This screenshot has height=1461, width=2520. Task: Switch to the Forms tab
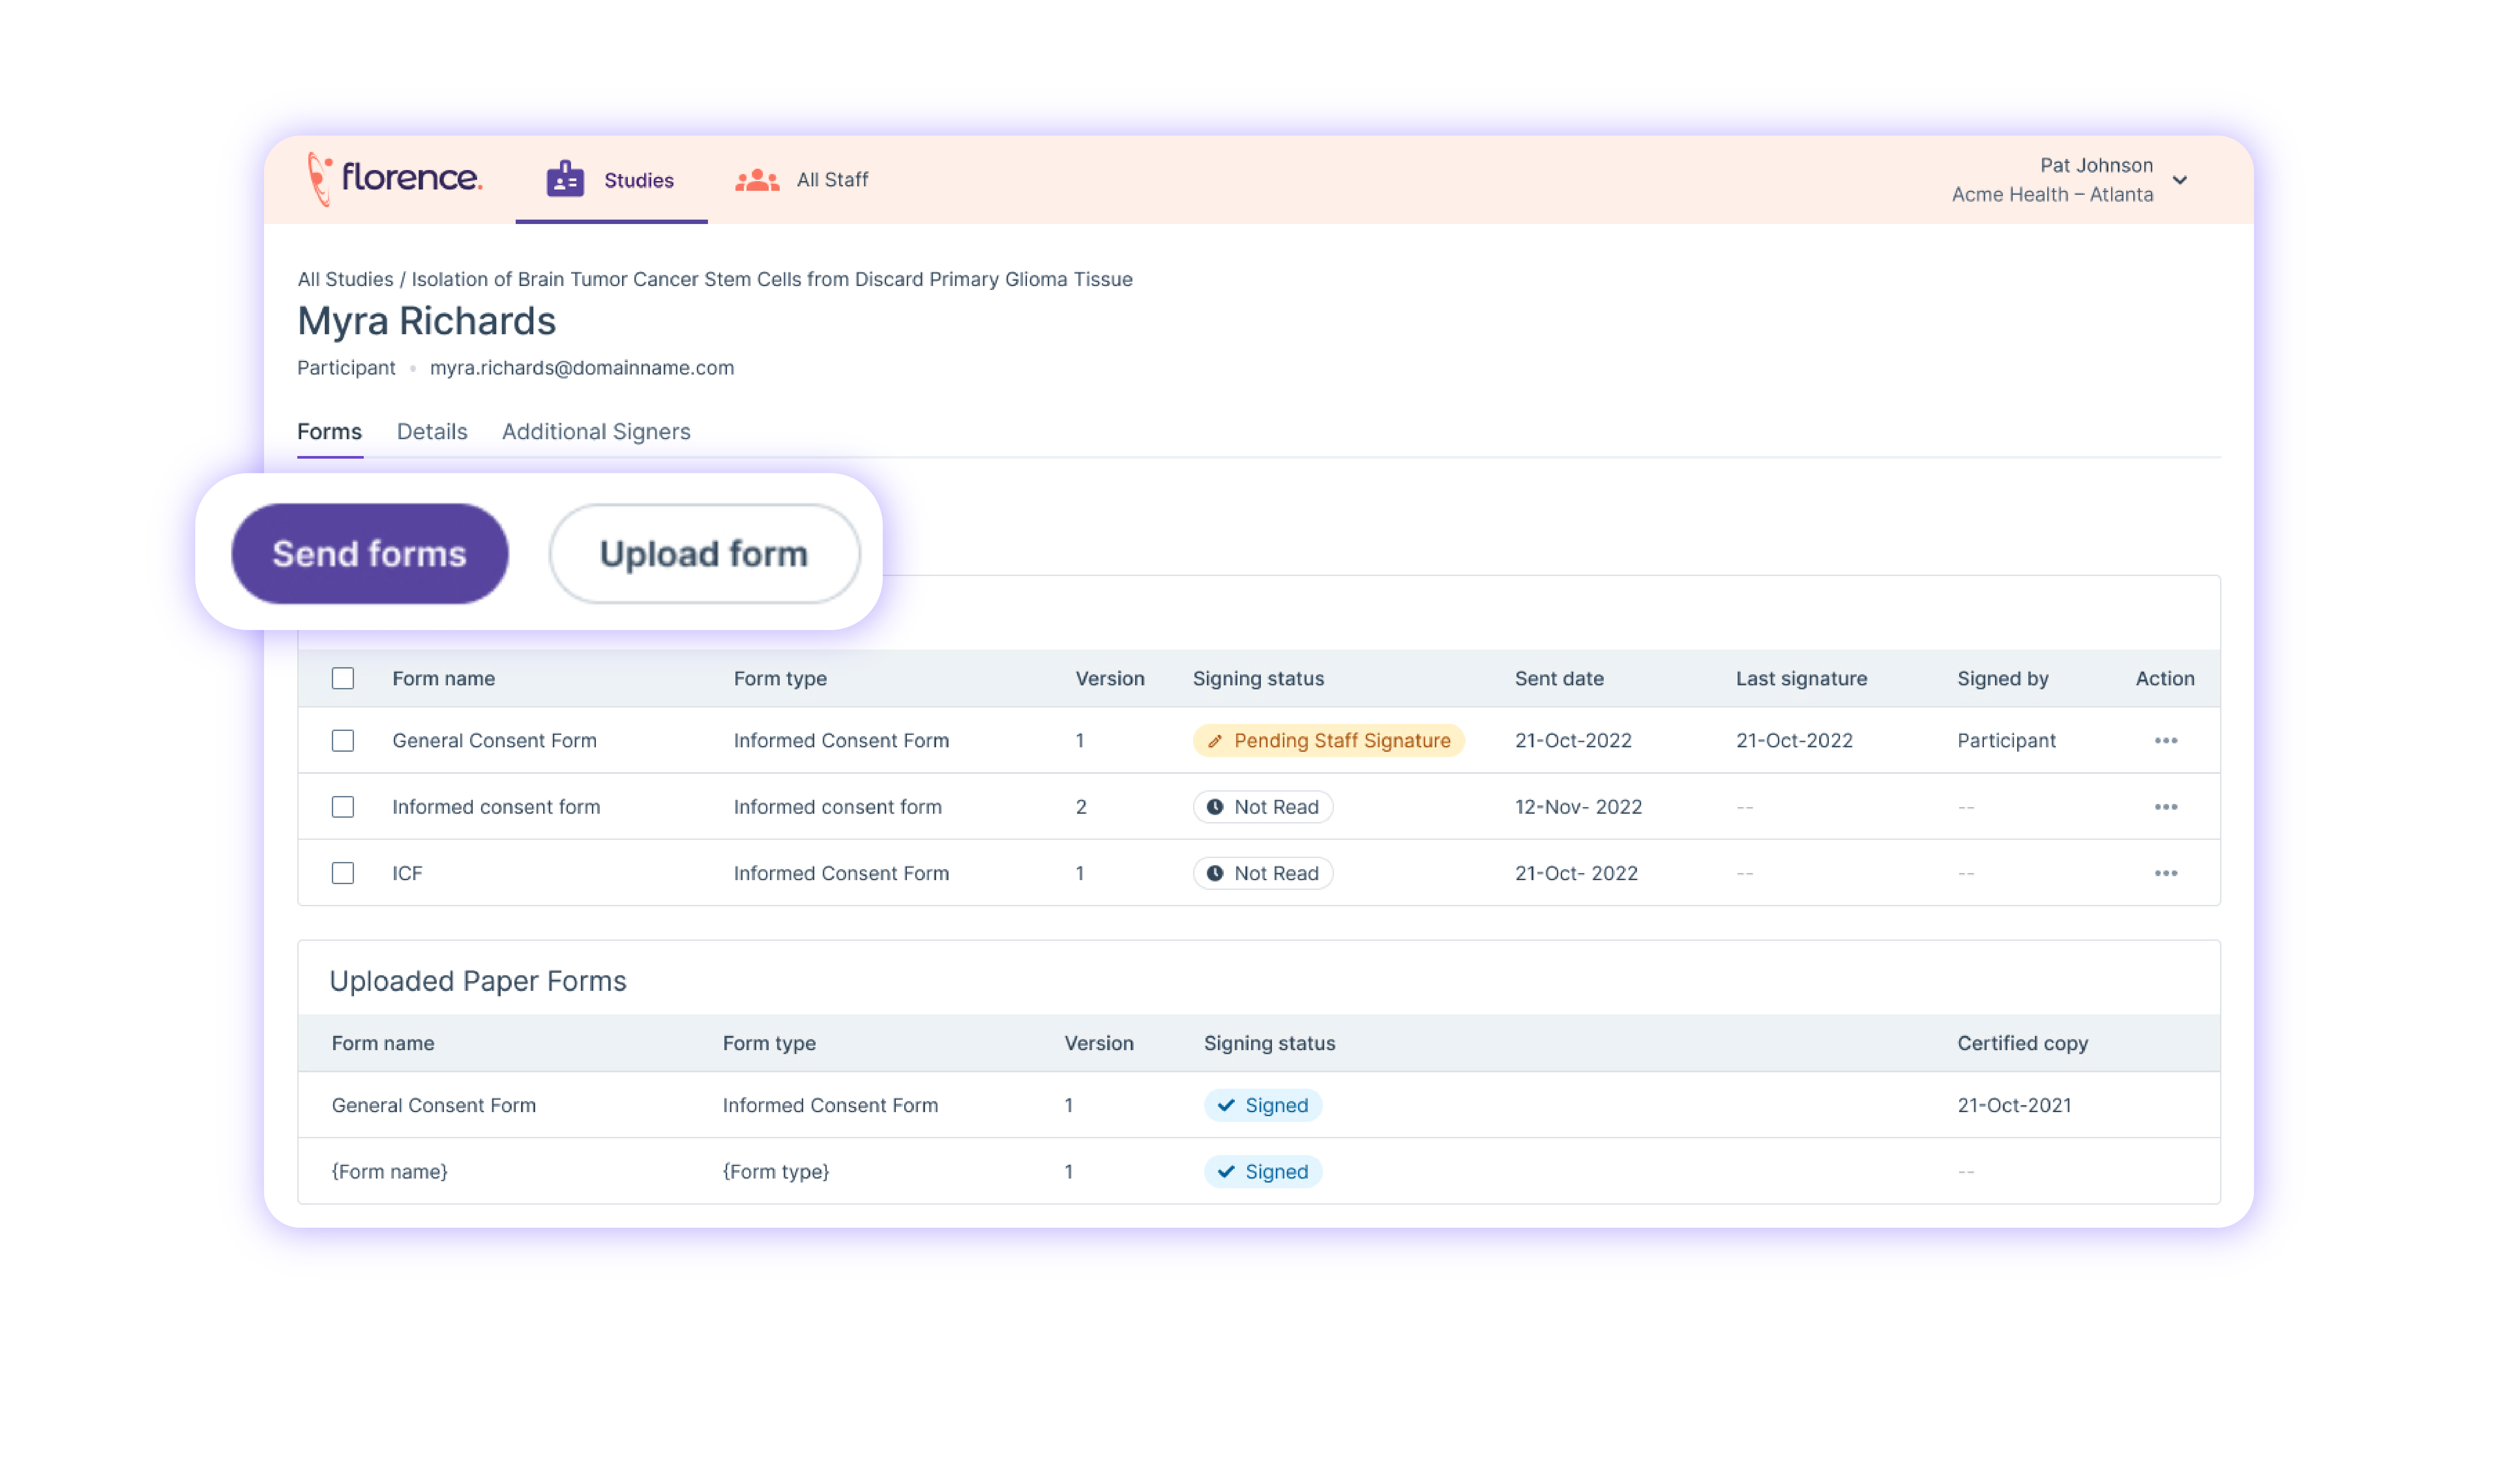(x=329, y=432)
